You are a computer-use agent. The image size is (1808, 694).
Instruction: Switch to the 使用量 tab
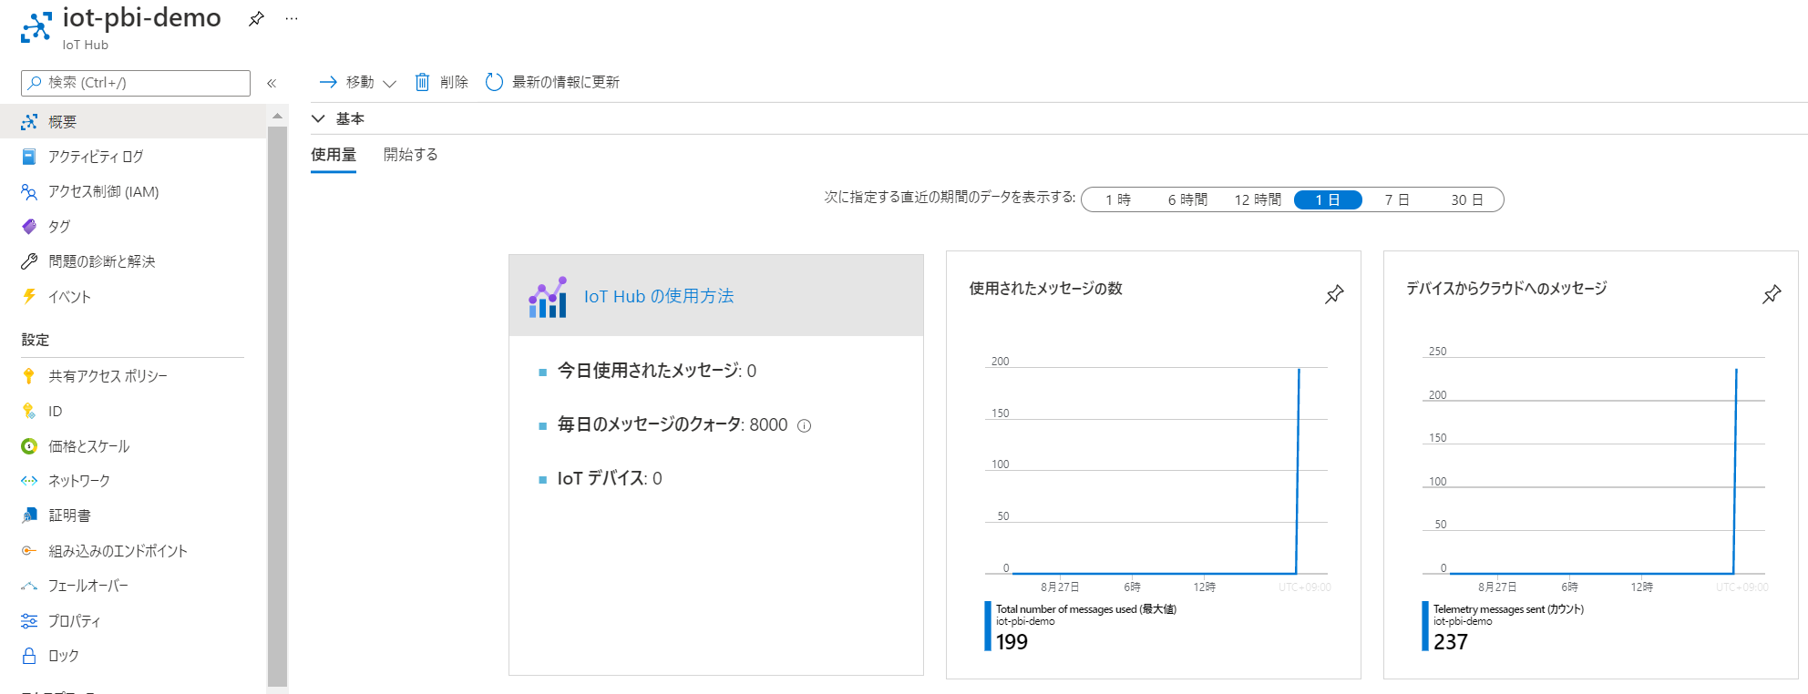click(x=334, y=155)
